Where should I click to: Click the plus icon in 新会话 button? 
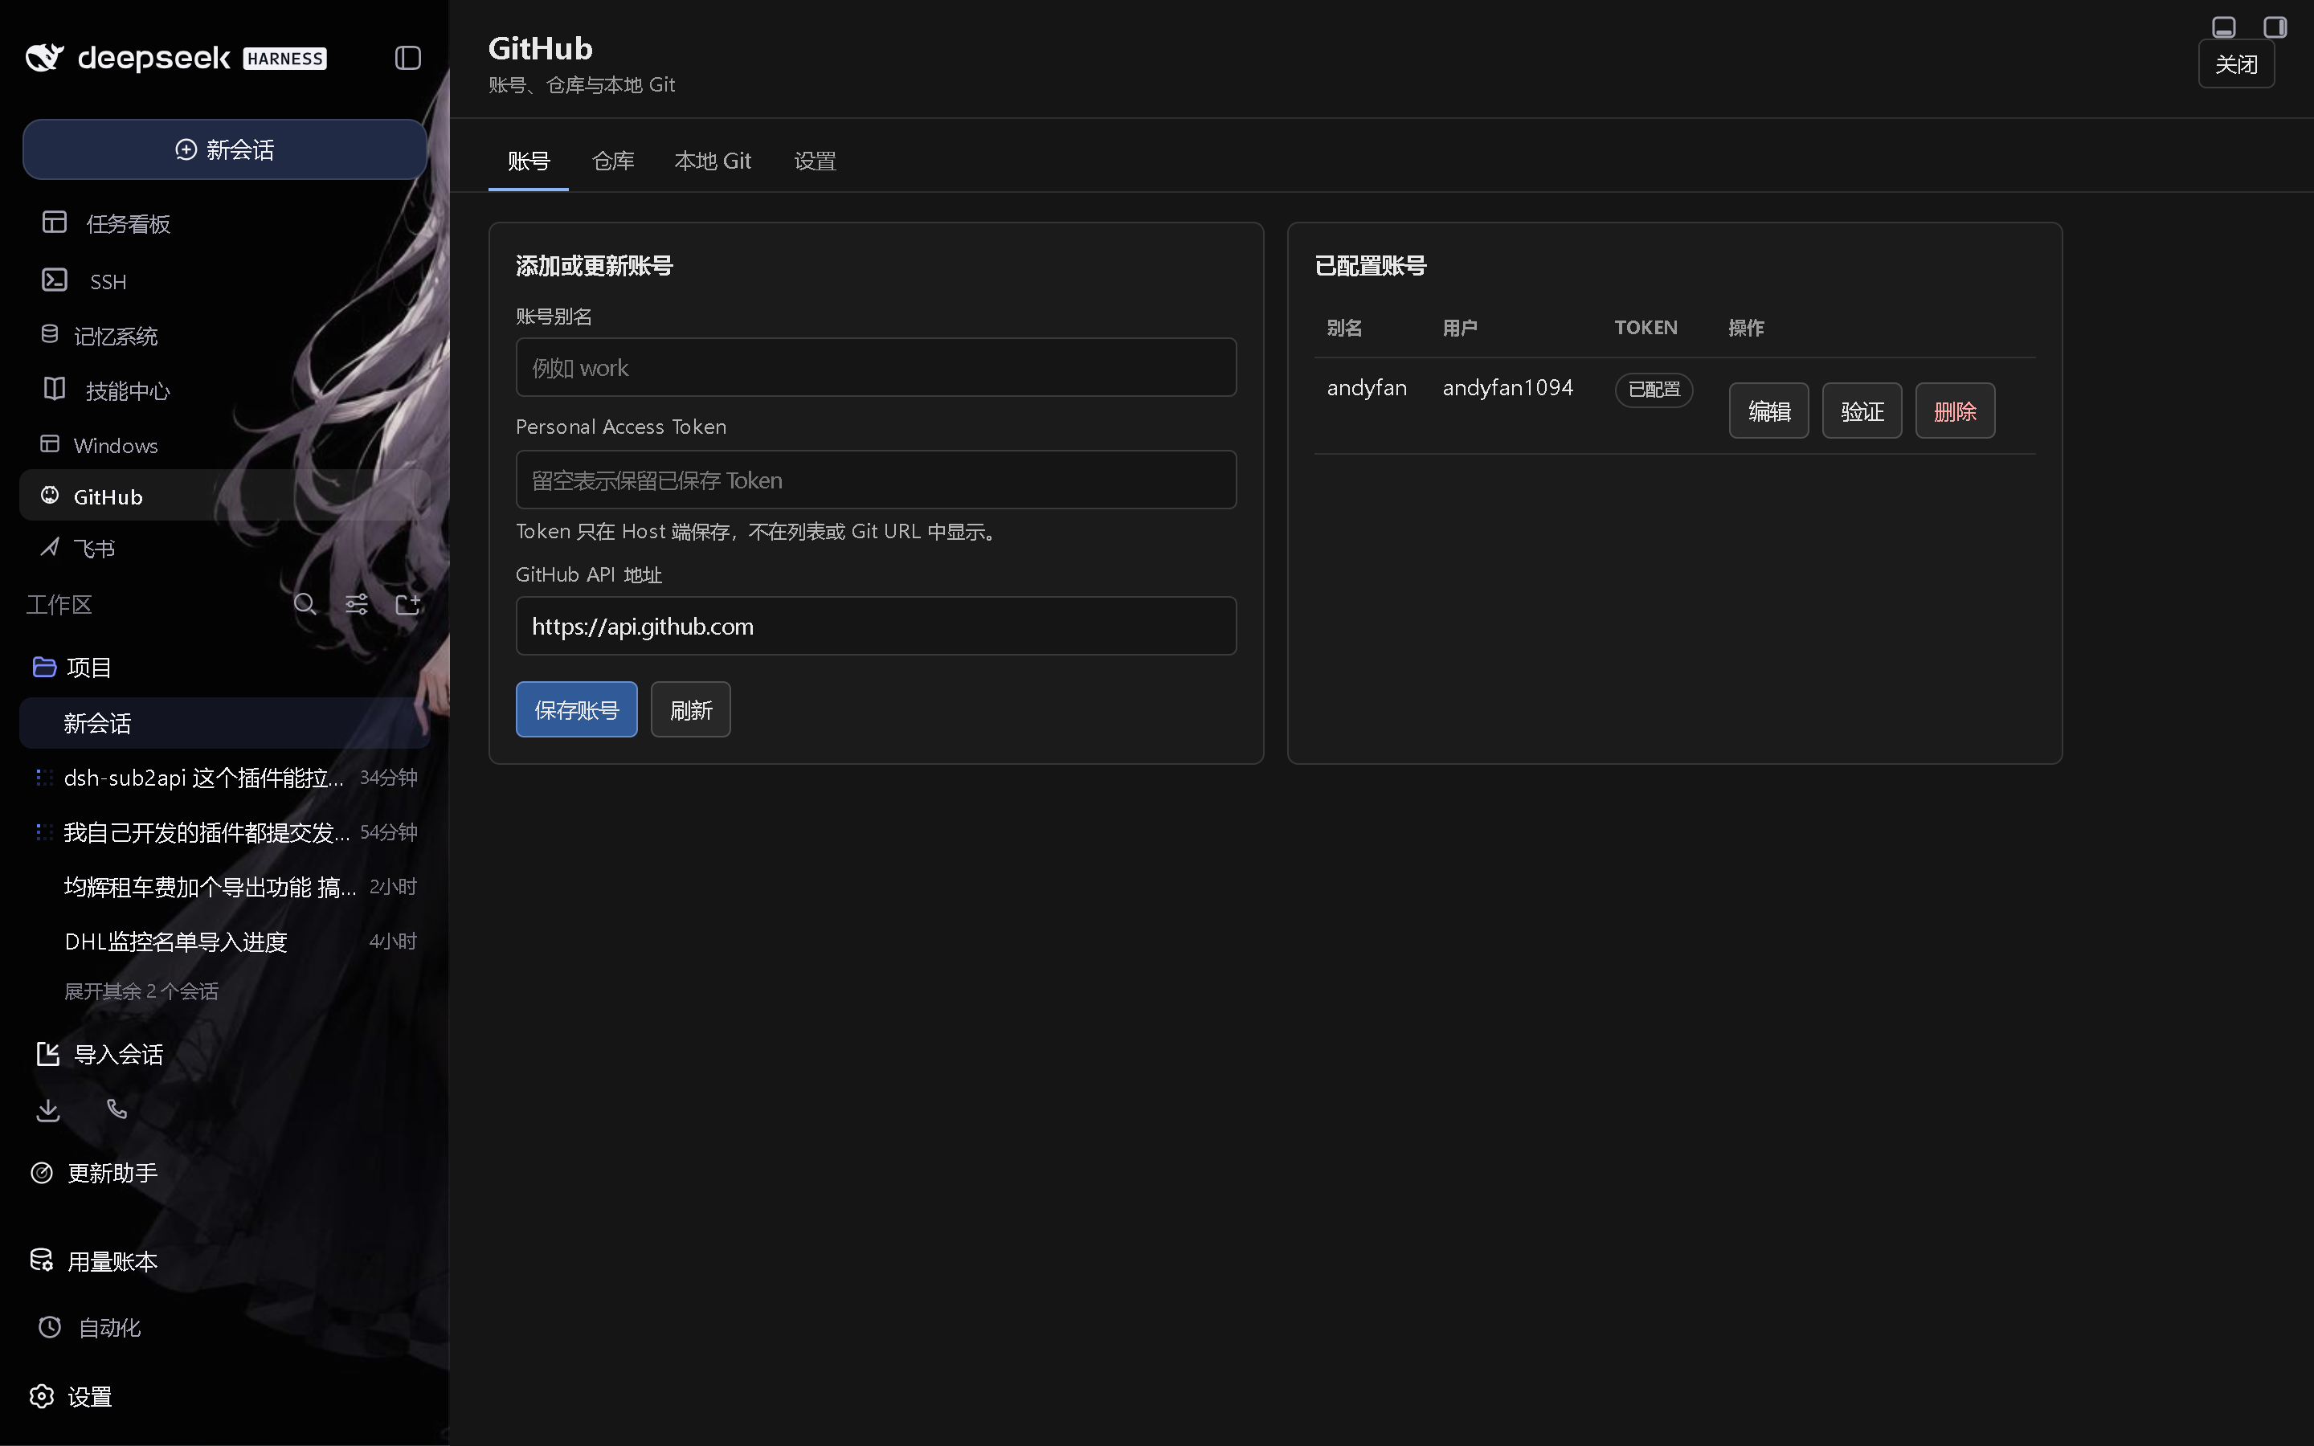(186, 149)
